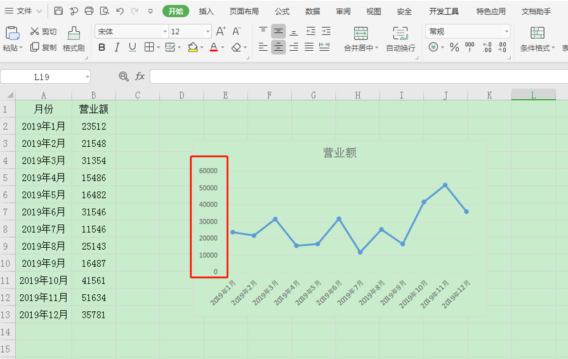Screen dimensions: 568x359
Task: Decrease font size with A- icon
Action: (x=236, y=32)
